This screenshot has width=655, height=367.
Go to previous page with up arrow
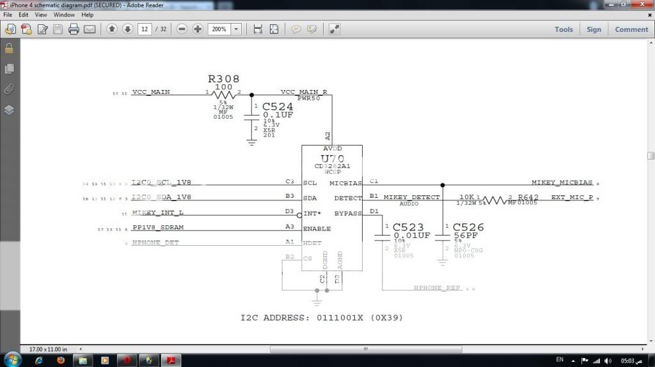(112, 29)
